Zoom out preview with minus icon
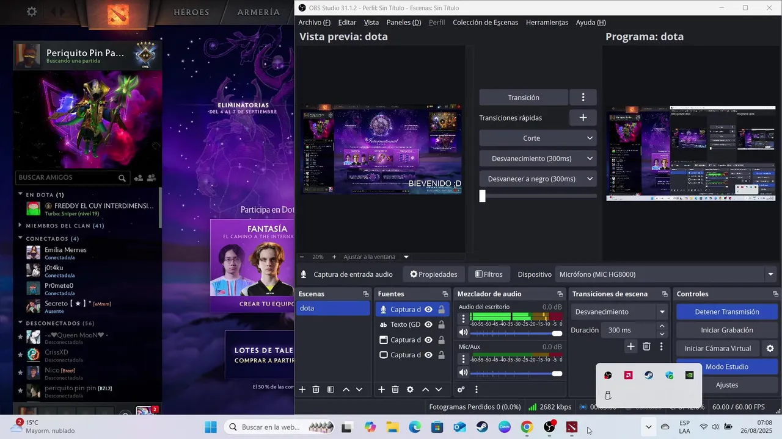This screenshot has height=439, width=782. pyautogui.click(x=301, y=257)
